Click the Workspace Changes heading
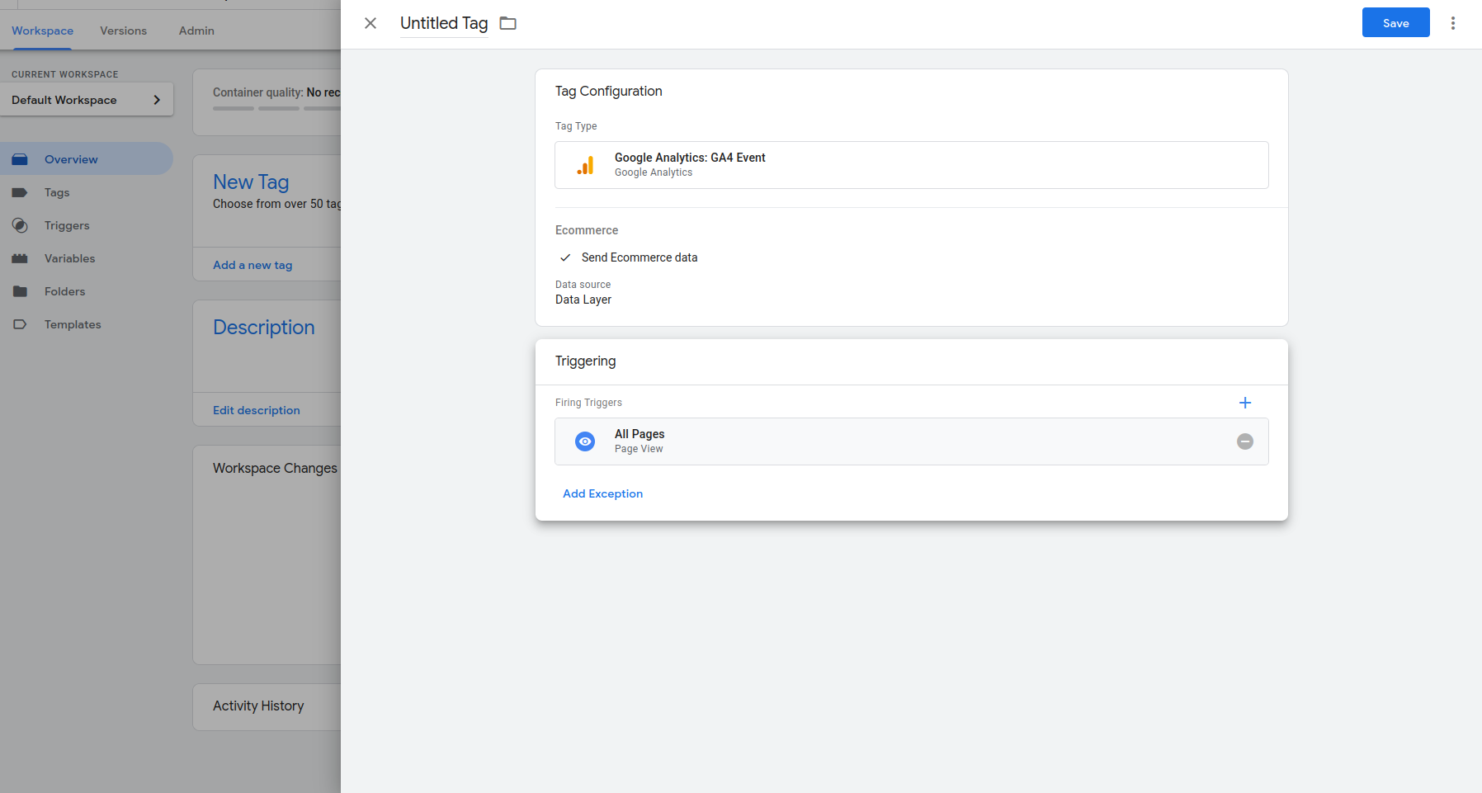This screenshot has width=1482, height=793. click(x=275, y=468)
